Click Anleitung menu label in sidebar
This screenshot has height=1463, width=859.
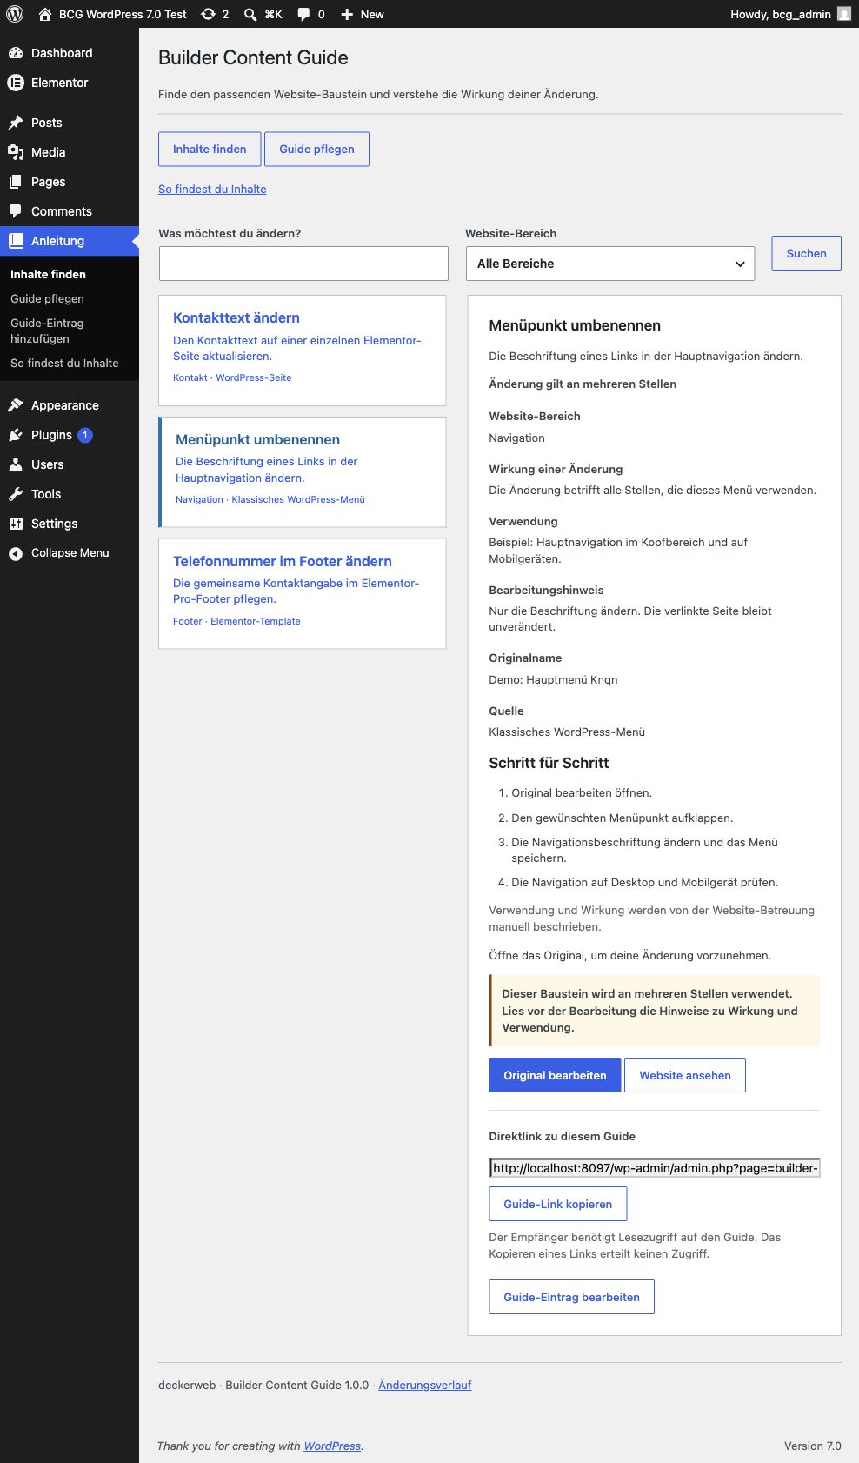(x=57, y=241)
